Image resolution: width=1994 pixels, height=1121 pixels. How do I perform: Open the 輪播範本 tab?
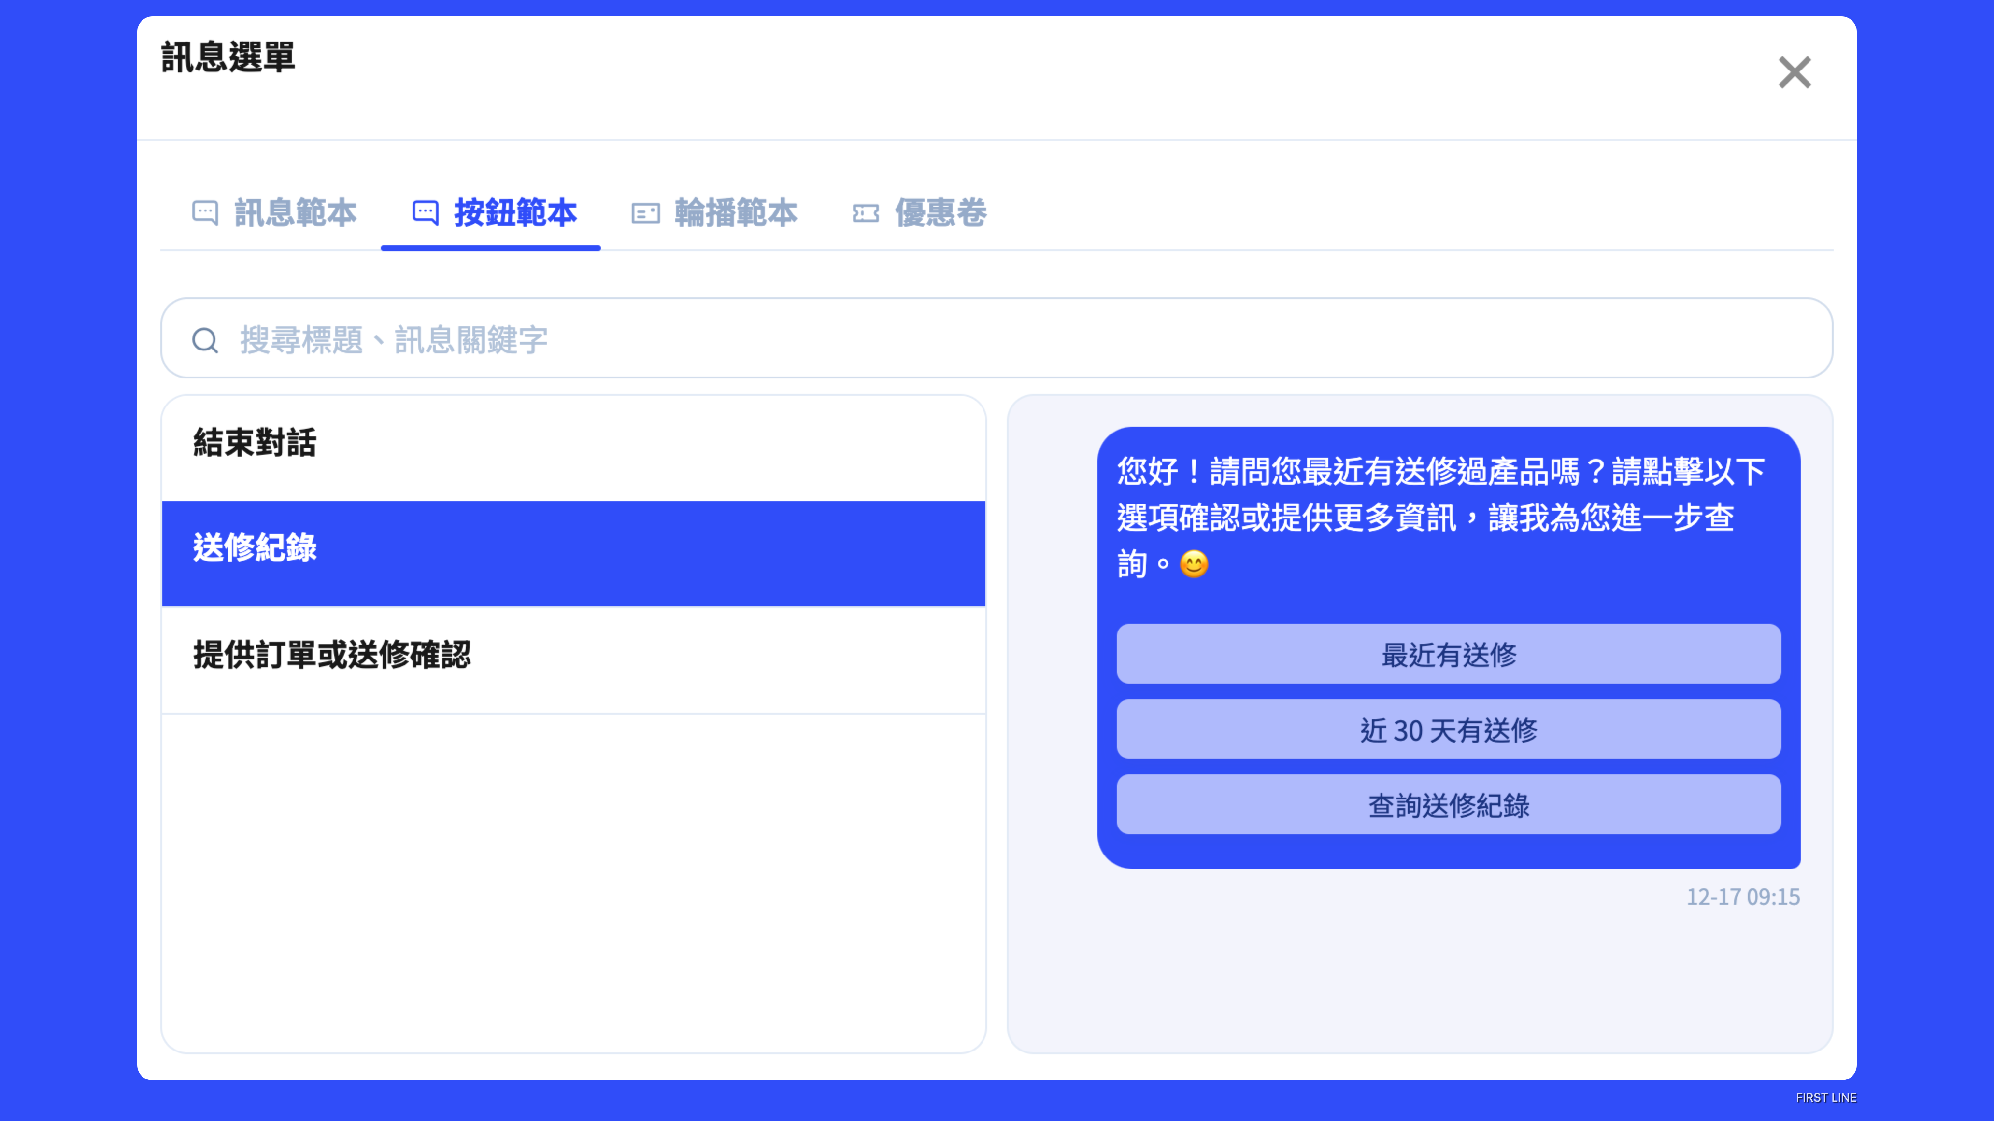(713, 212)
